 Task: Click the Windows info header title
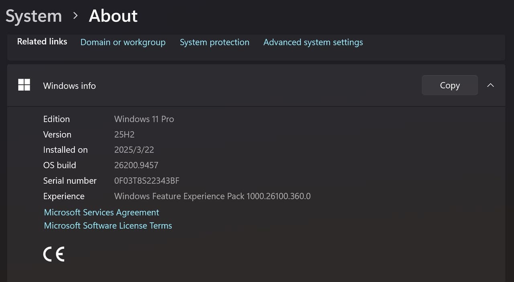[x=69, y=86]
